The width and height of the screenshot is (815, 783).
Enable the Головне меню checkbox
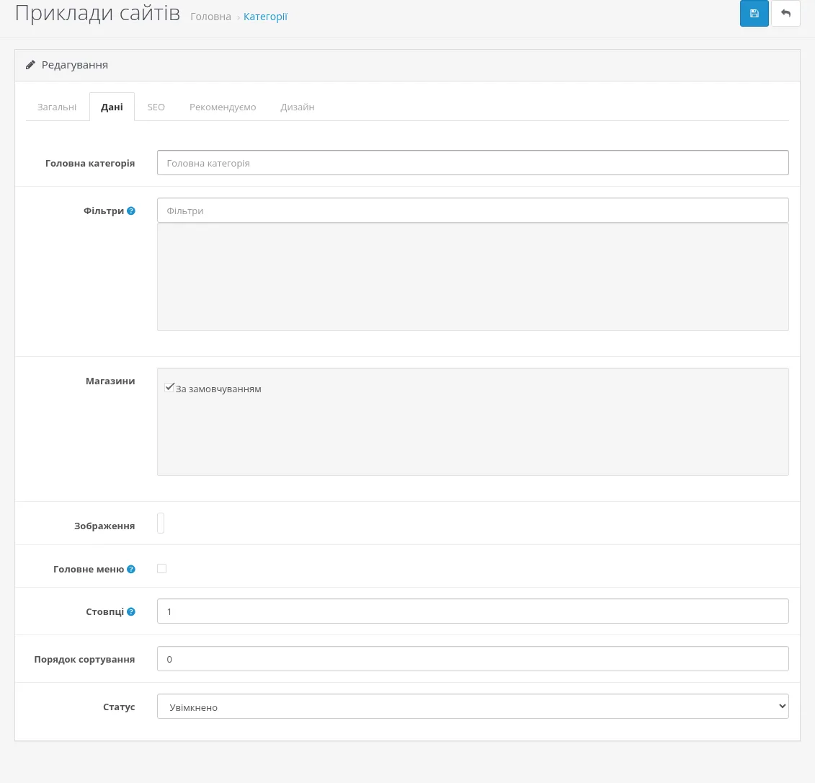pos(161,569)
